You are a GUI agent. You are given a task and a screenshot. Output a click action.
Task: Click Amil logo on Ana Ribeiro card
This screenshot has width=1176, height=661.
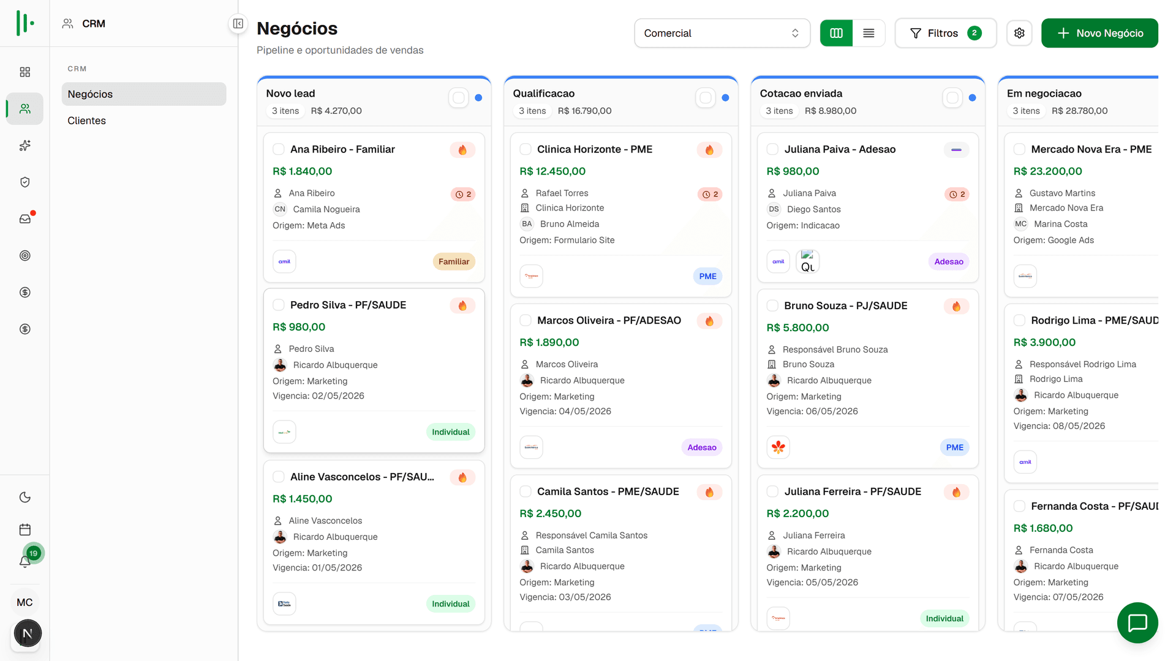[284, 261]
